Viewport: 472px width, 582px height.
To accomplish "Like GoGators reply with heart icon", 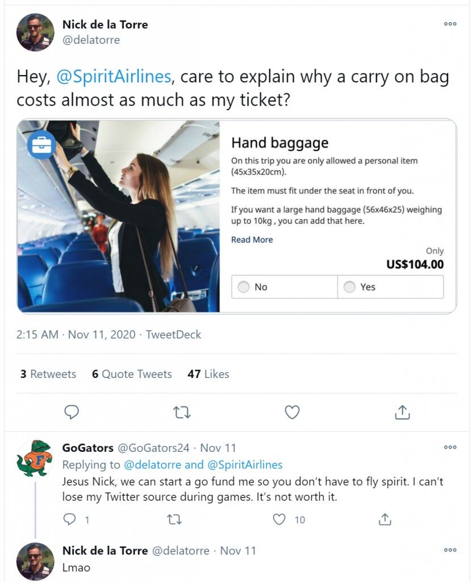I will point(279,519).
